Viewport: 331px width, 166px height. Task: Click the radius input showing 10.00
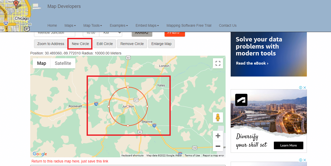(91, 33)
